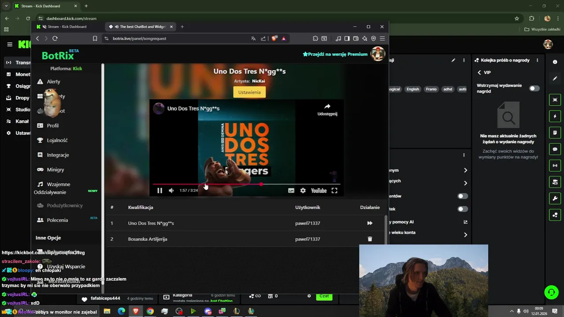Click Kick right rail broadcast signal icon

[x=555, y=166]
